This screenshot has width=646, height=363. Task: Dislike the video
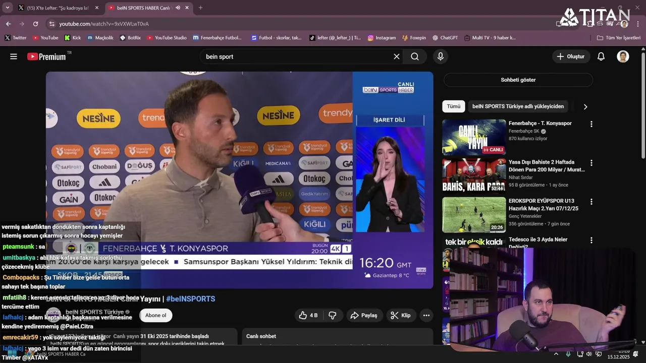click(333, 315)
